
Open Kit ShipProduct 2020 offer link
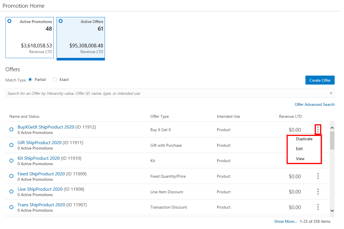(39, 158)
